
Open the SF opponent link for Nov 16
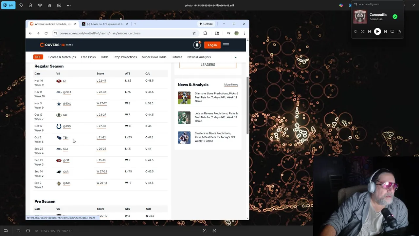[64, 81]
